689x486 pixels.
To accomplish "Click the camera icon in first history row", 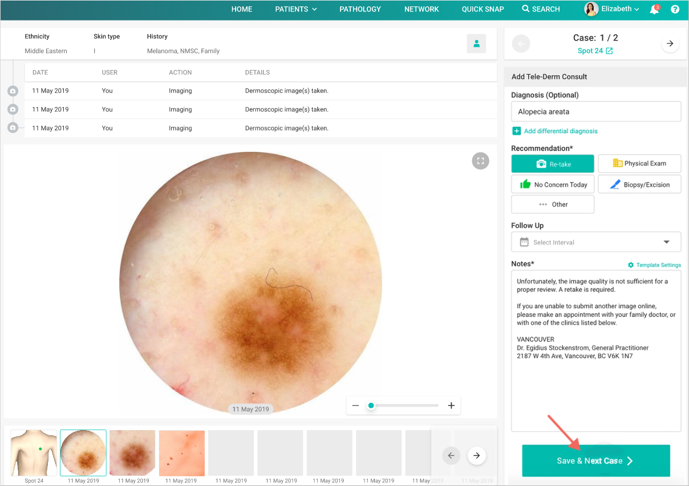I will tap(13, 91).
